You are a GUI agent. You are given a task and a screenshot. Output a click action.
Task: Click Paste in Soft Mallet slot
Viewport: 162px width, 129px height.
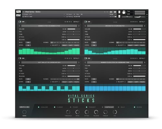point(76,82)
